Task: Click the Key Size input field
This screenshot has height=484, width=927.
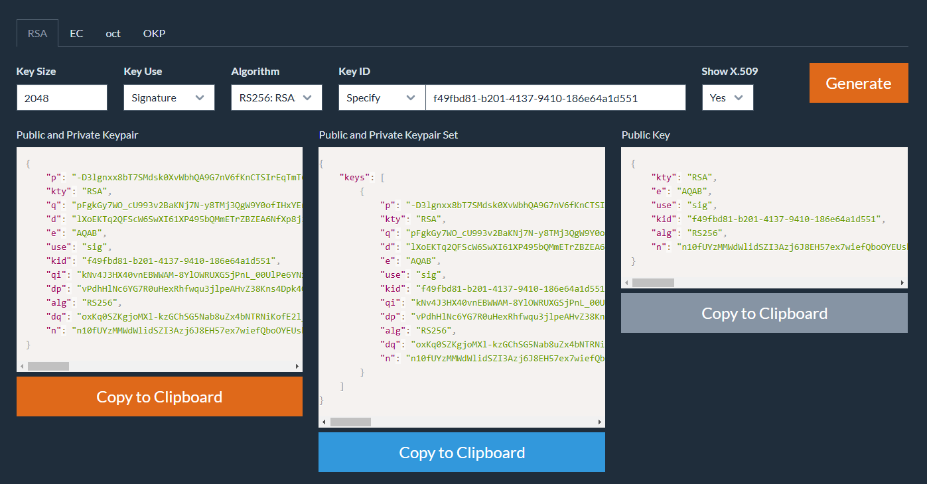Action: (x=62, y=97)
